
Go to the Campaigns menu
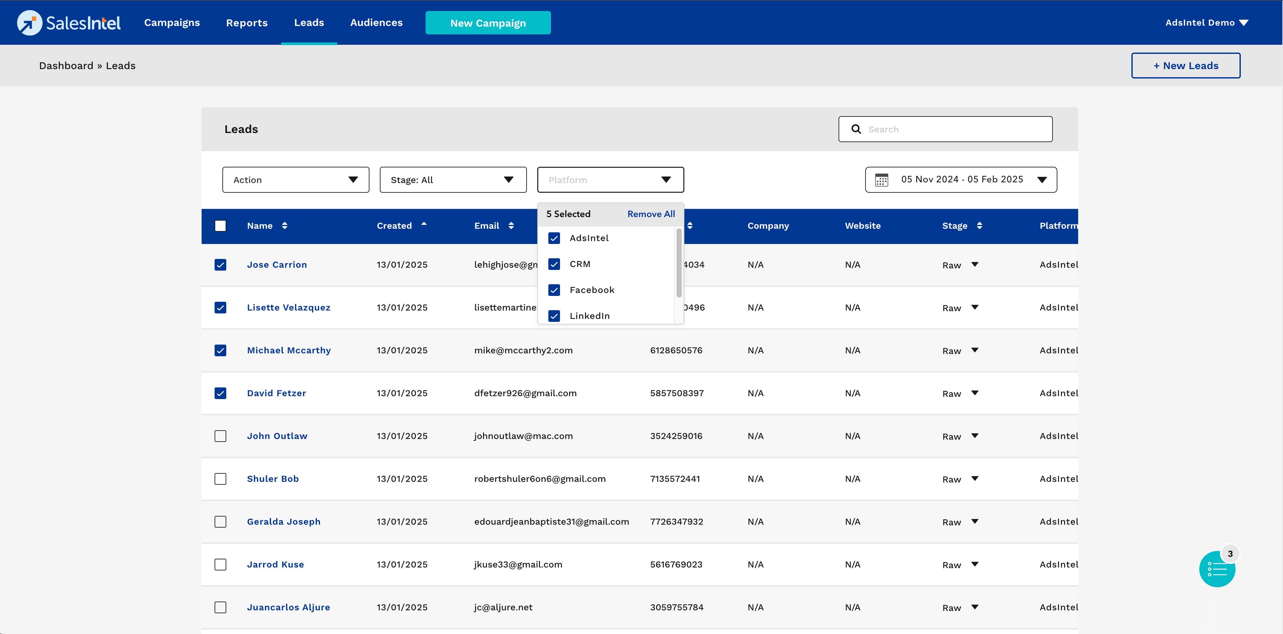click(x=172, y=23)
